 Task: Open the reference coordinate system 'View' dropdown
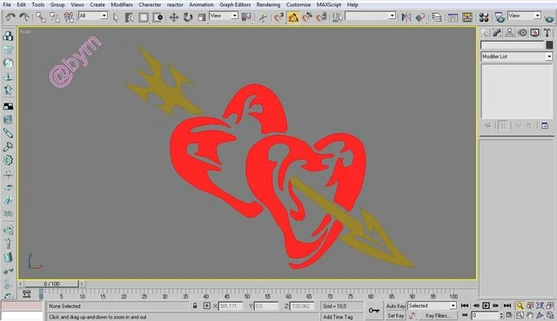tap(224, 16)
